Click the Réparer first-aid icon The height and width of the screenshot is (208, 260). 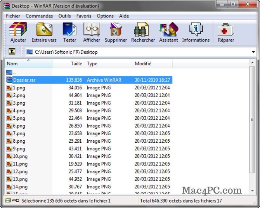tap(226, 30)
